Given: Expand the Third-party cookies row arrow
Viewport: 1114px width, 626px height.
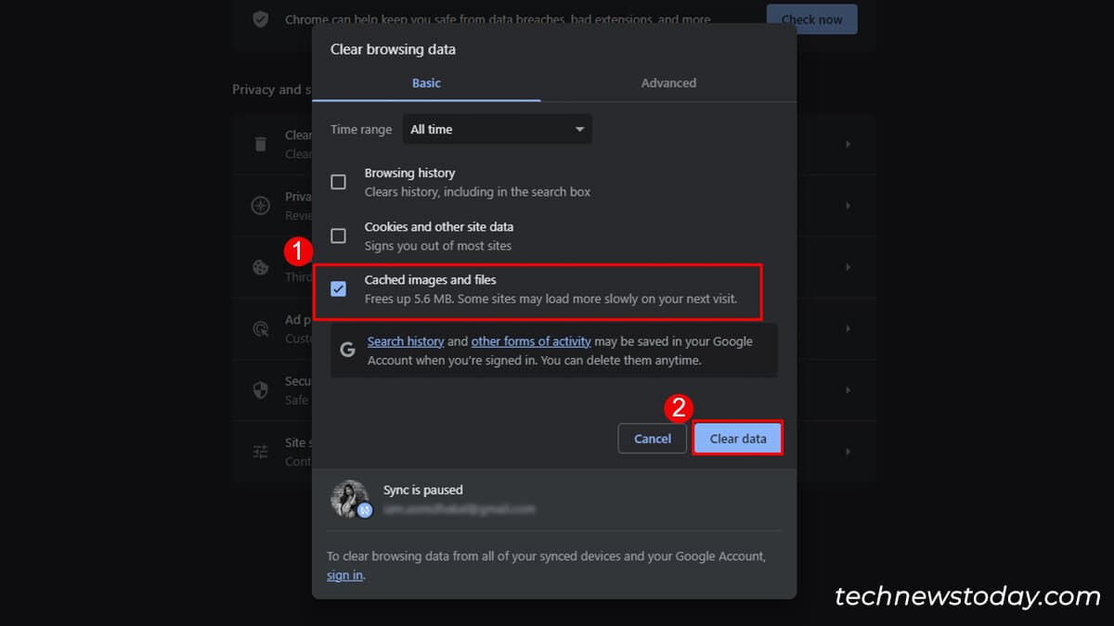Looking at the screenshot, I should tap(848, 267).
